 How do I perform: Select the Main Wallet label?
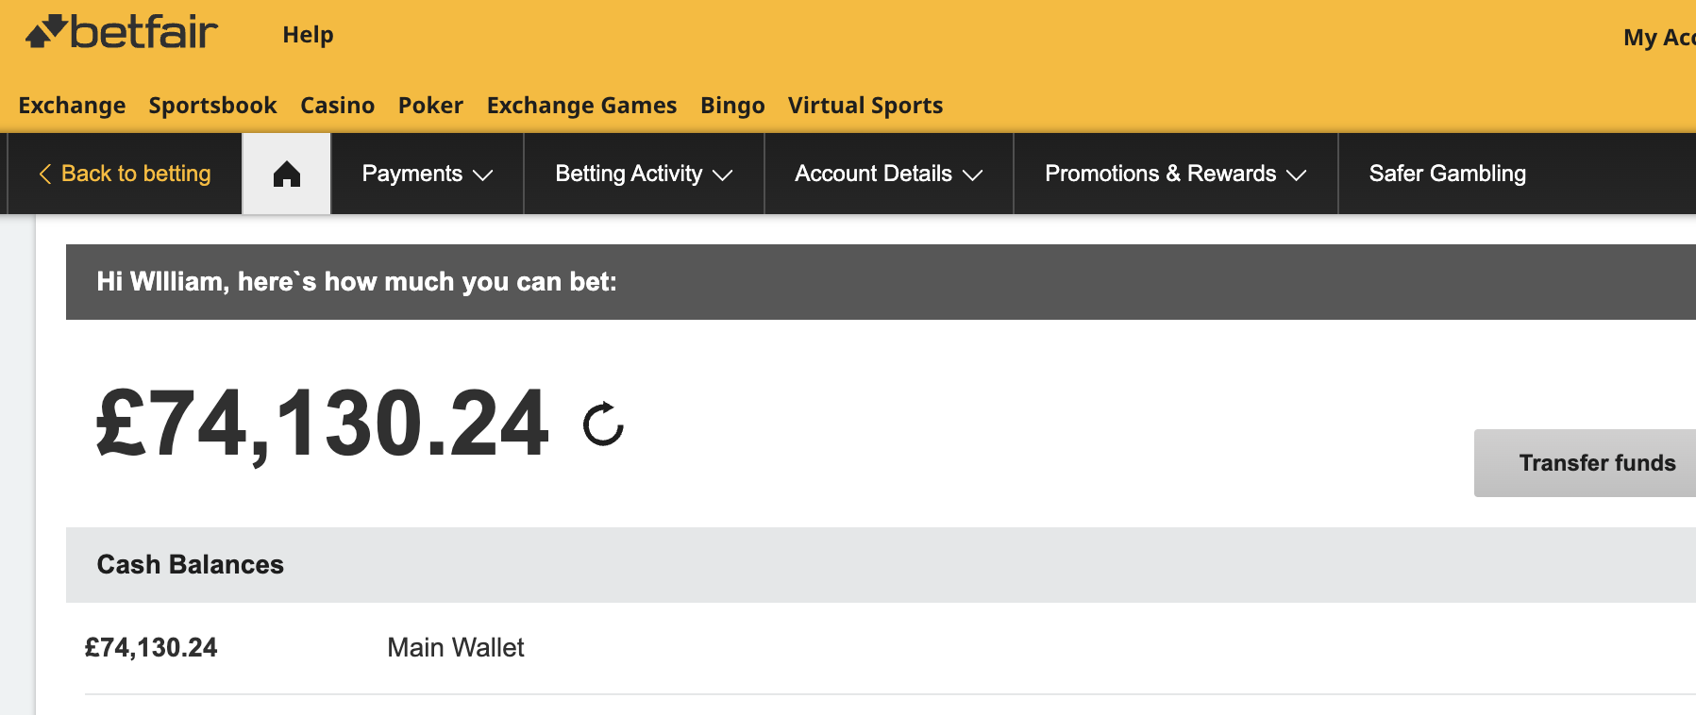pos(456,648)
